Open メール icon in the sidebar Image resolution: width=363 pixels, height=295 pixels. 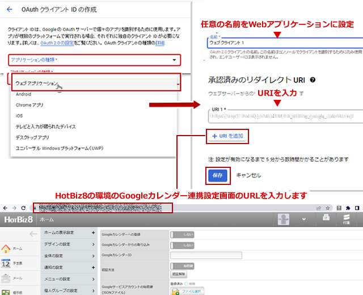pyautogui.click(x=6, y=278)
